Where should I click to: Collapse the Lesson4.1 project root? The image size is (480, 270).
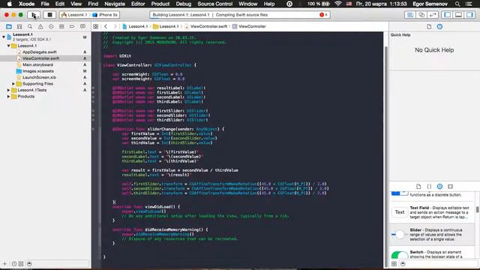4,37
